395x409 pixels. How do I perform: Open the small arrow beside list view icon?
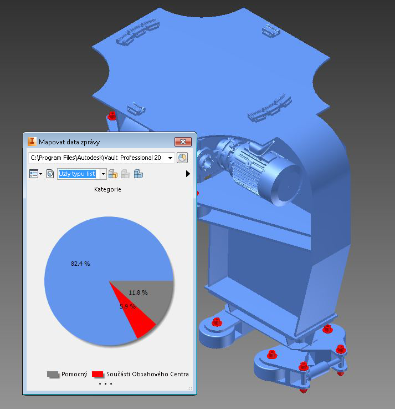tap(40, 174)
